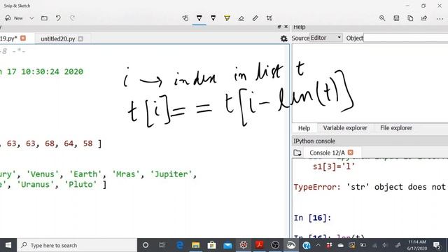Click the 'Pluto' string in the editor
Image resolution: width=448 pixels, height=252 pixels.
[x=80, y=185]
